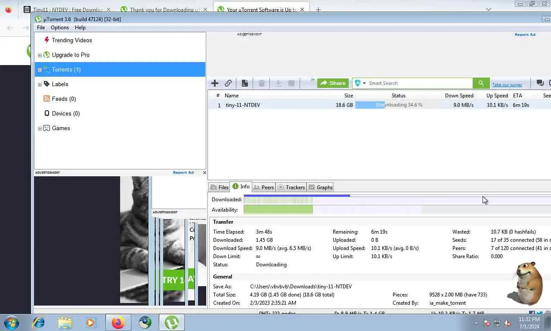The height and width of the screenshot is (331, 551).
Task: Open the File menu
Action: (41, 27)
